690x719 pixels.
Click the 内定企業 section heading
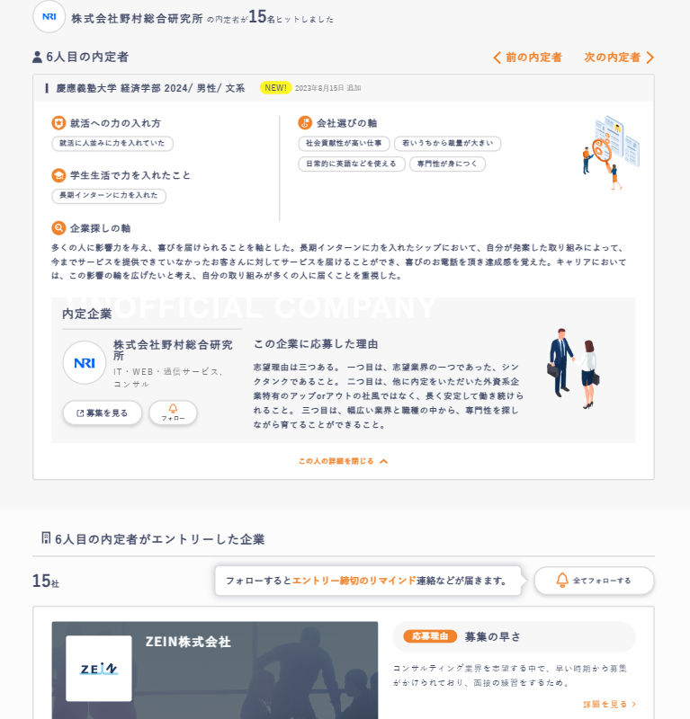pyautogui.click(x=87, y=314)
